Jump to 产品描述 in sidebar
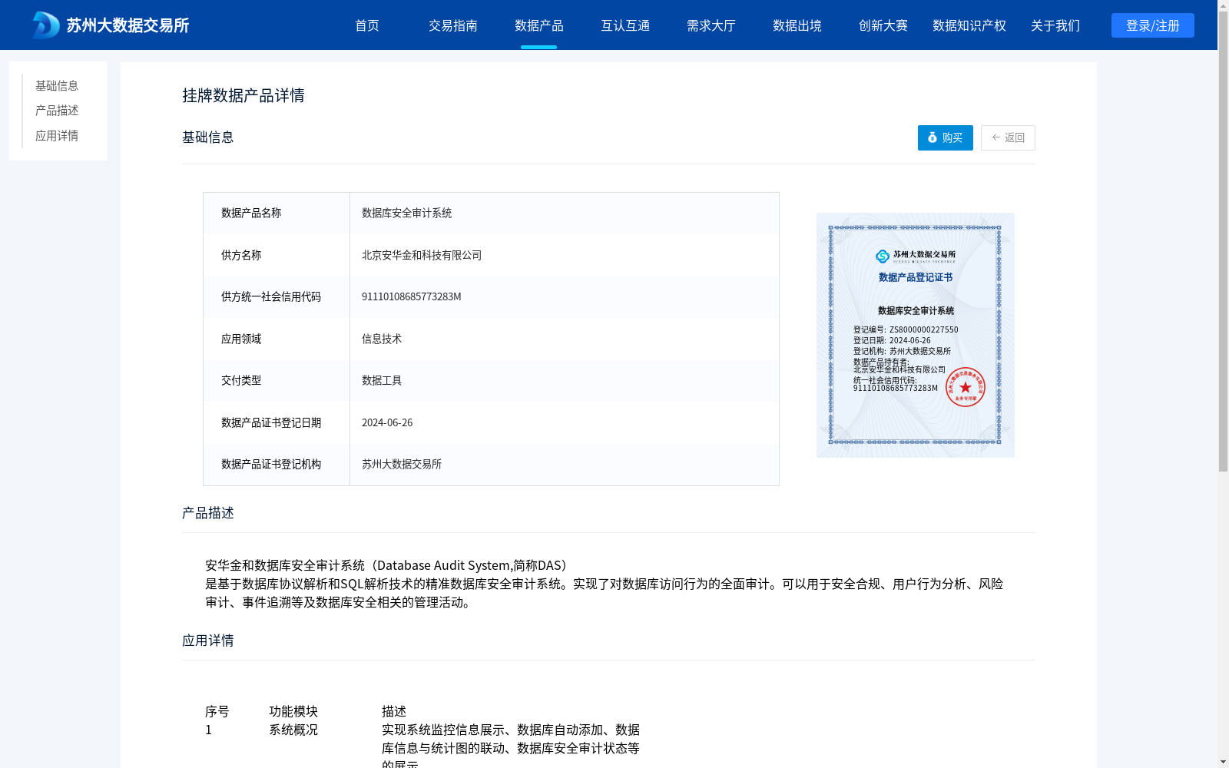This screenshot has height=768, width=1229. (x=57, y=111)
